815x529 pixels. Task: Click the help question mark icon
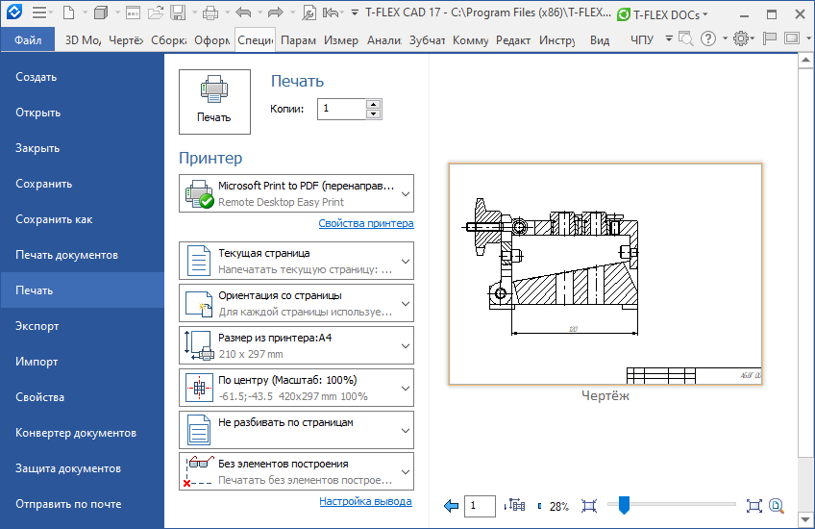708,39
